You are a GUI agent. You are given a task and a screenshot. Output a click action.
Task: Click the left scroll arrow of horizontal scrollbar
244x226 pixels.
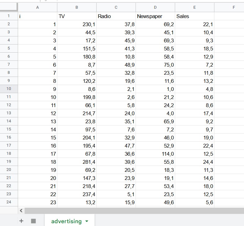(x=21, y=211)
